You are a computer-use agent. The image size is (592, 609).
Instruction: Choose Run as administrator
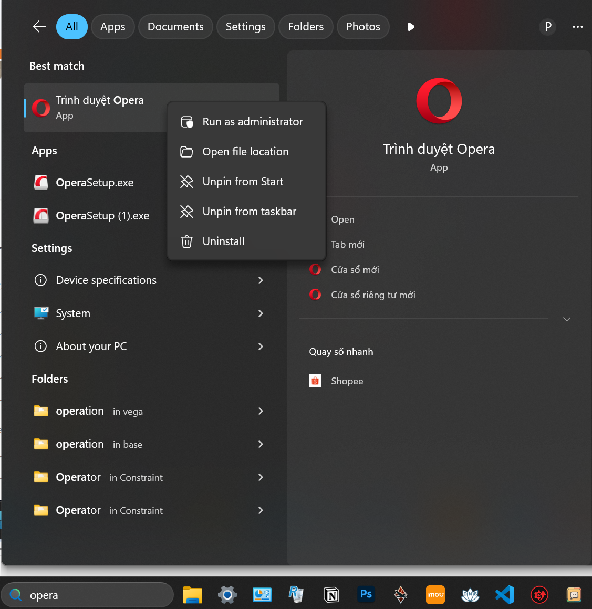tap(252, 122)
